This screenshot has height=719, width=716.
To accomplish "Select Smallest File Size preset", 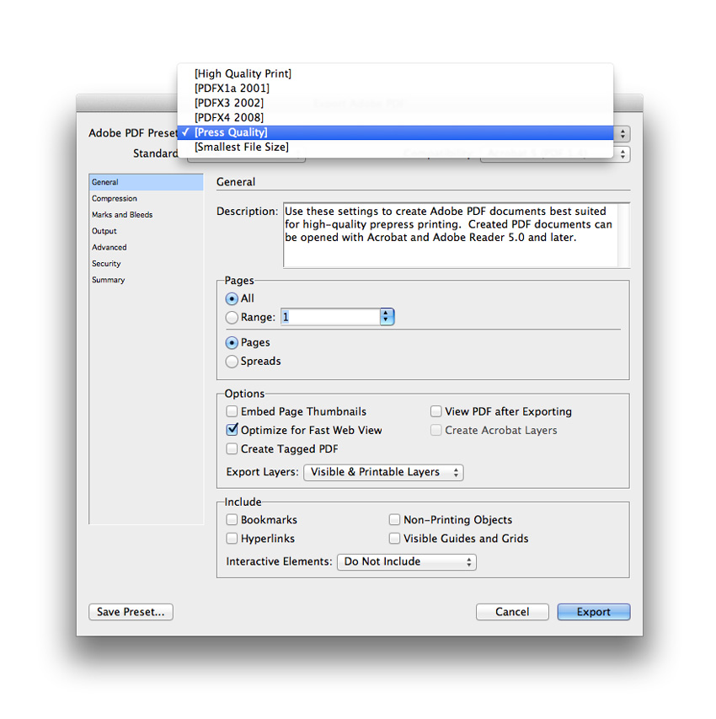I will click(241, 147).
